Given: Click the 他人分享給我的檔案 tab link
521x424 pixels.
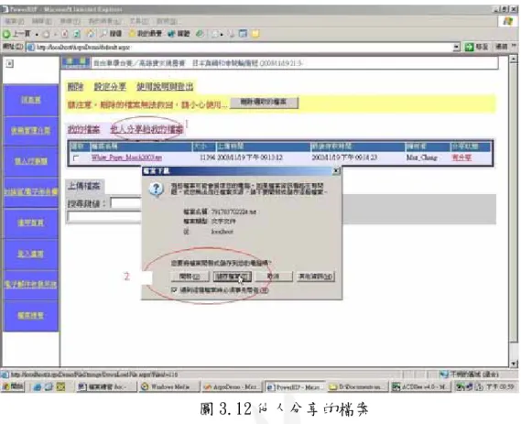Looking at the screenshot, I should pyautogui.click(x=147, y=129).
